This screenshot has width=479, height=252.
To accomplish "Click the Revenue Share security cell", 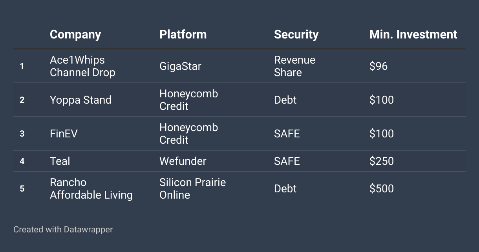I will click(294, 66).
